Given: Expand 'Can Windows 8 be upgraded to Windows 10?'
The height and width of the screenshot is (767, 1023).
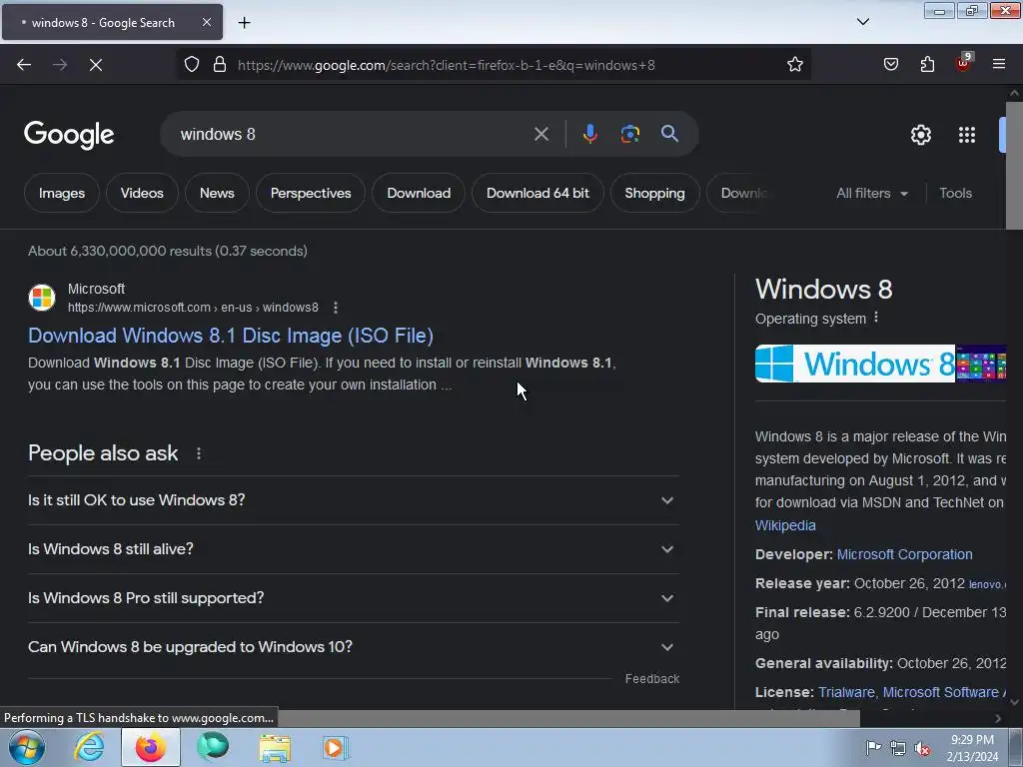Looking at the screenshot, I should pyautogui.click(x=353, y=647).
